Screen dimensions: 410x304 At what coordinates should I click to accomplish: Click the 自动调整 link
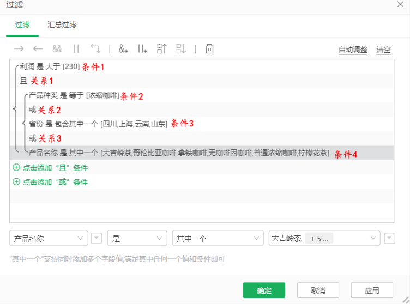pos(353,50)
